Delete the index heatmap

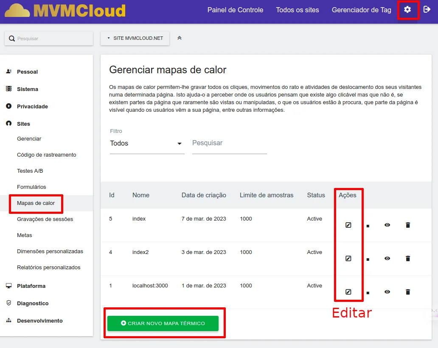pos(408,225)
